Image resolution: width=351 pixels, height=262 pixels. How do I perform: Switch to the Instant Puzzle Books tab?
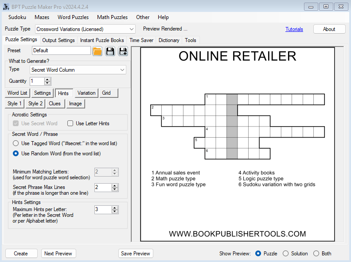click(102, 40)
